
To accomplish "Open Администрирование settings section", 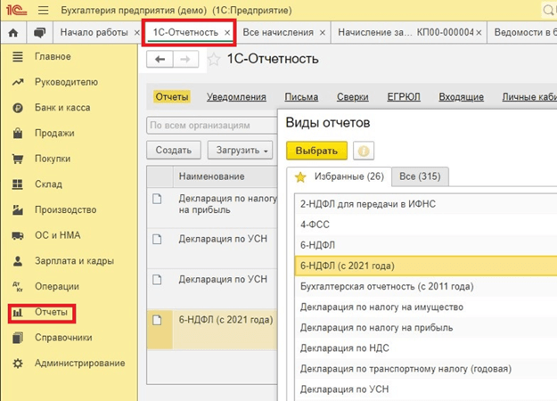I will tap(79, 364).
